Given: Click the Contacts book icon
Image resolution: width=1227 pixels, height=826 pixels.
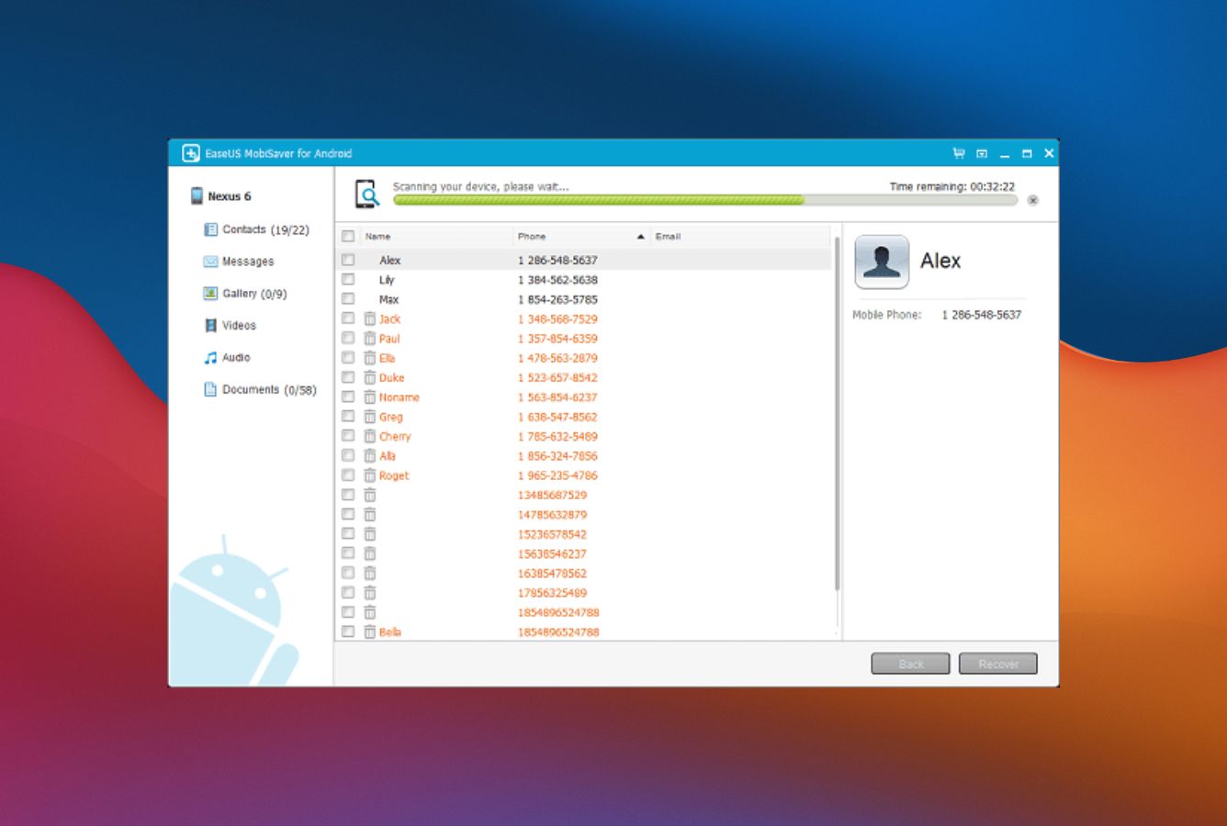Looking at the screenshot, I should pos(210,229).
